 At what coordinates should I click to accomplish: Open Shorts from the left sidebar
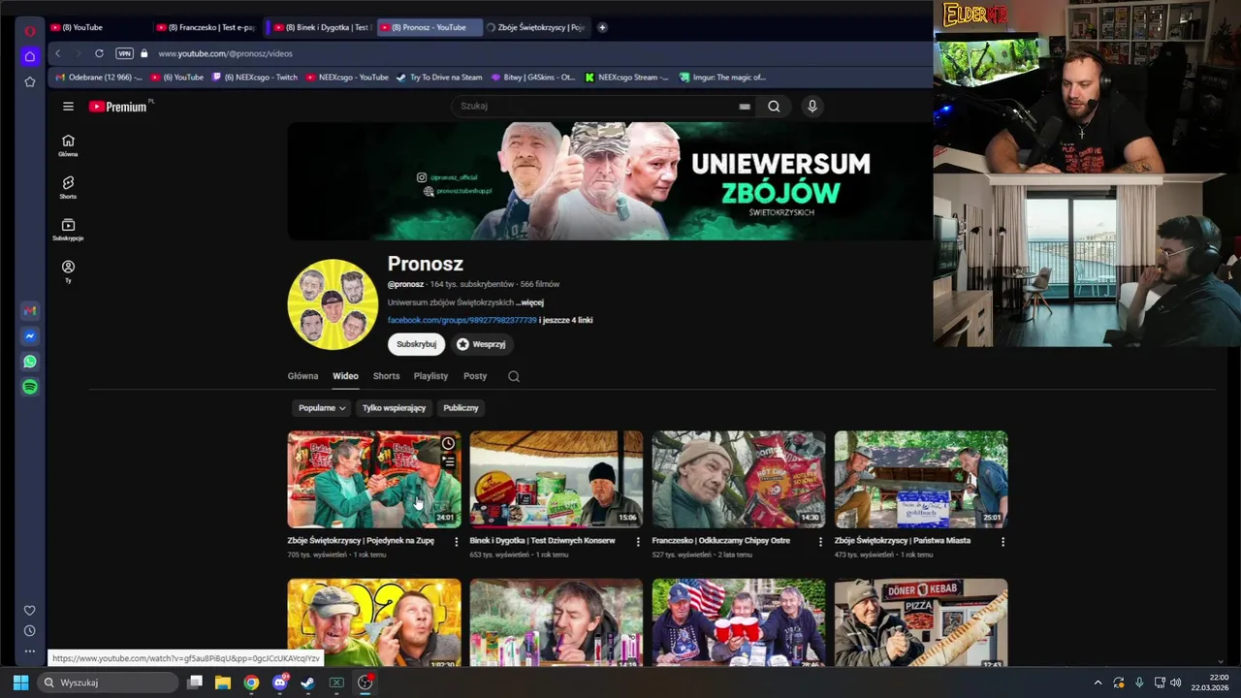point(68,187)
